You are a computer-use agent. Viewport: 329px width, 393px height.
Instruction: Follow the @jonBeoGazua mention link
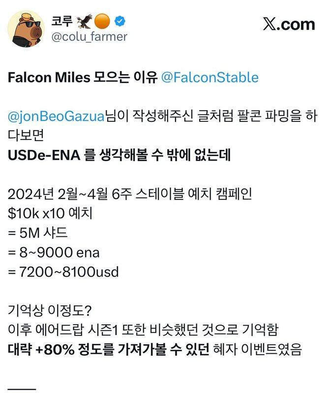(56, 116)
